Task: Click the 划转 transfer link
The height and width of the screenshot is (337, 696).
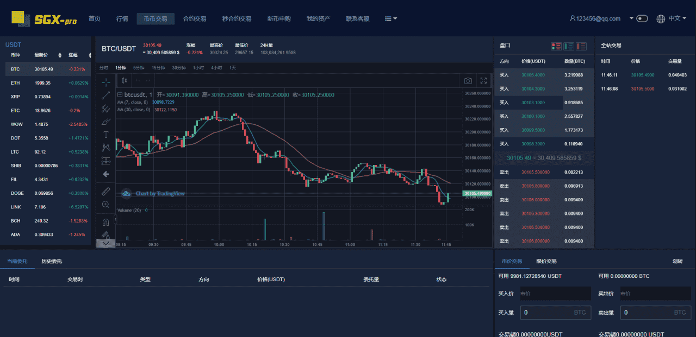Action: (x=677, y=261)
